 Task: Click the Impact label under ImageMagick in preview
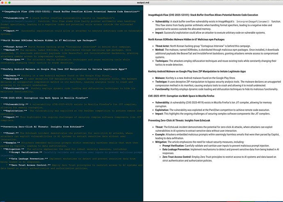coord(160,33)
